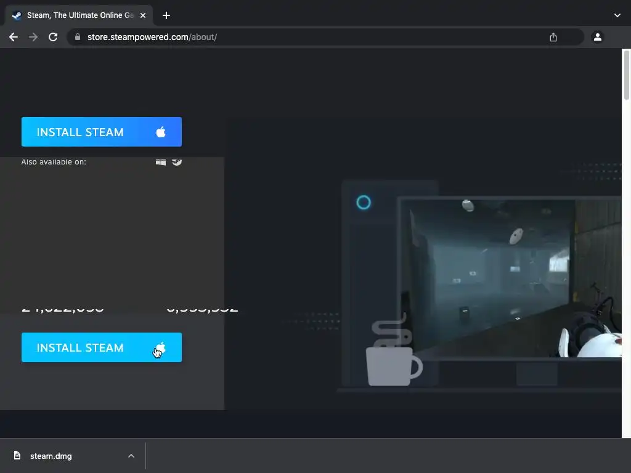Click the share icon in the address bar

(553, 37)
